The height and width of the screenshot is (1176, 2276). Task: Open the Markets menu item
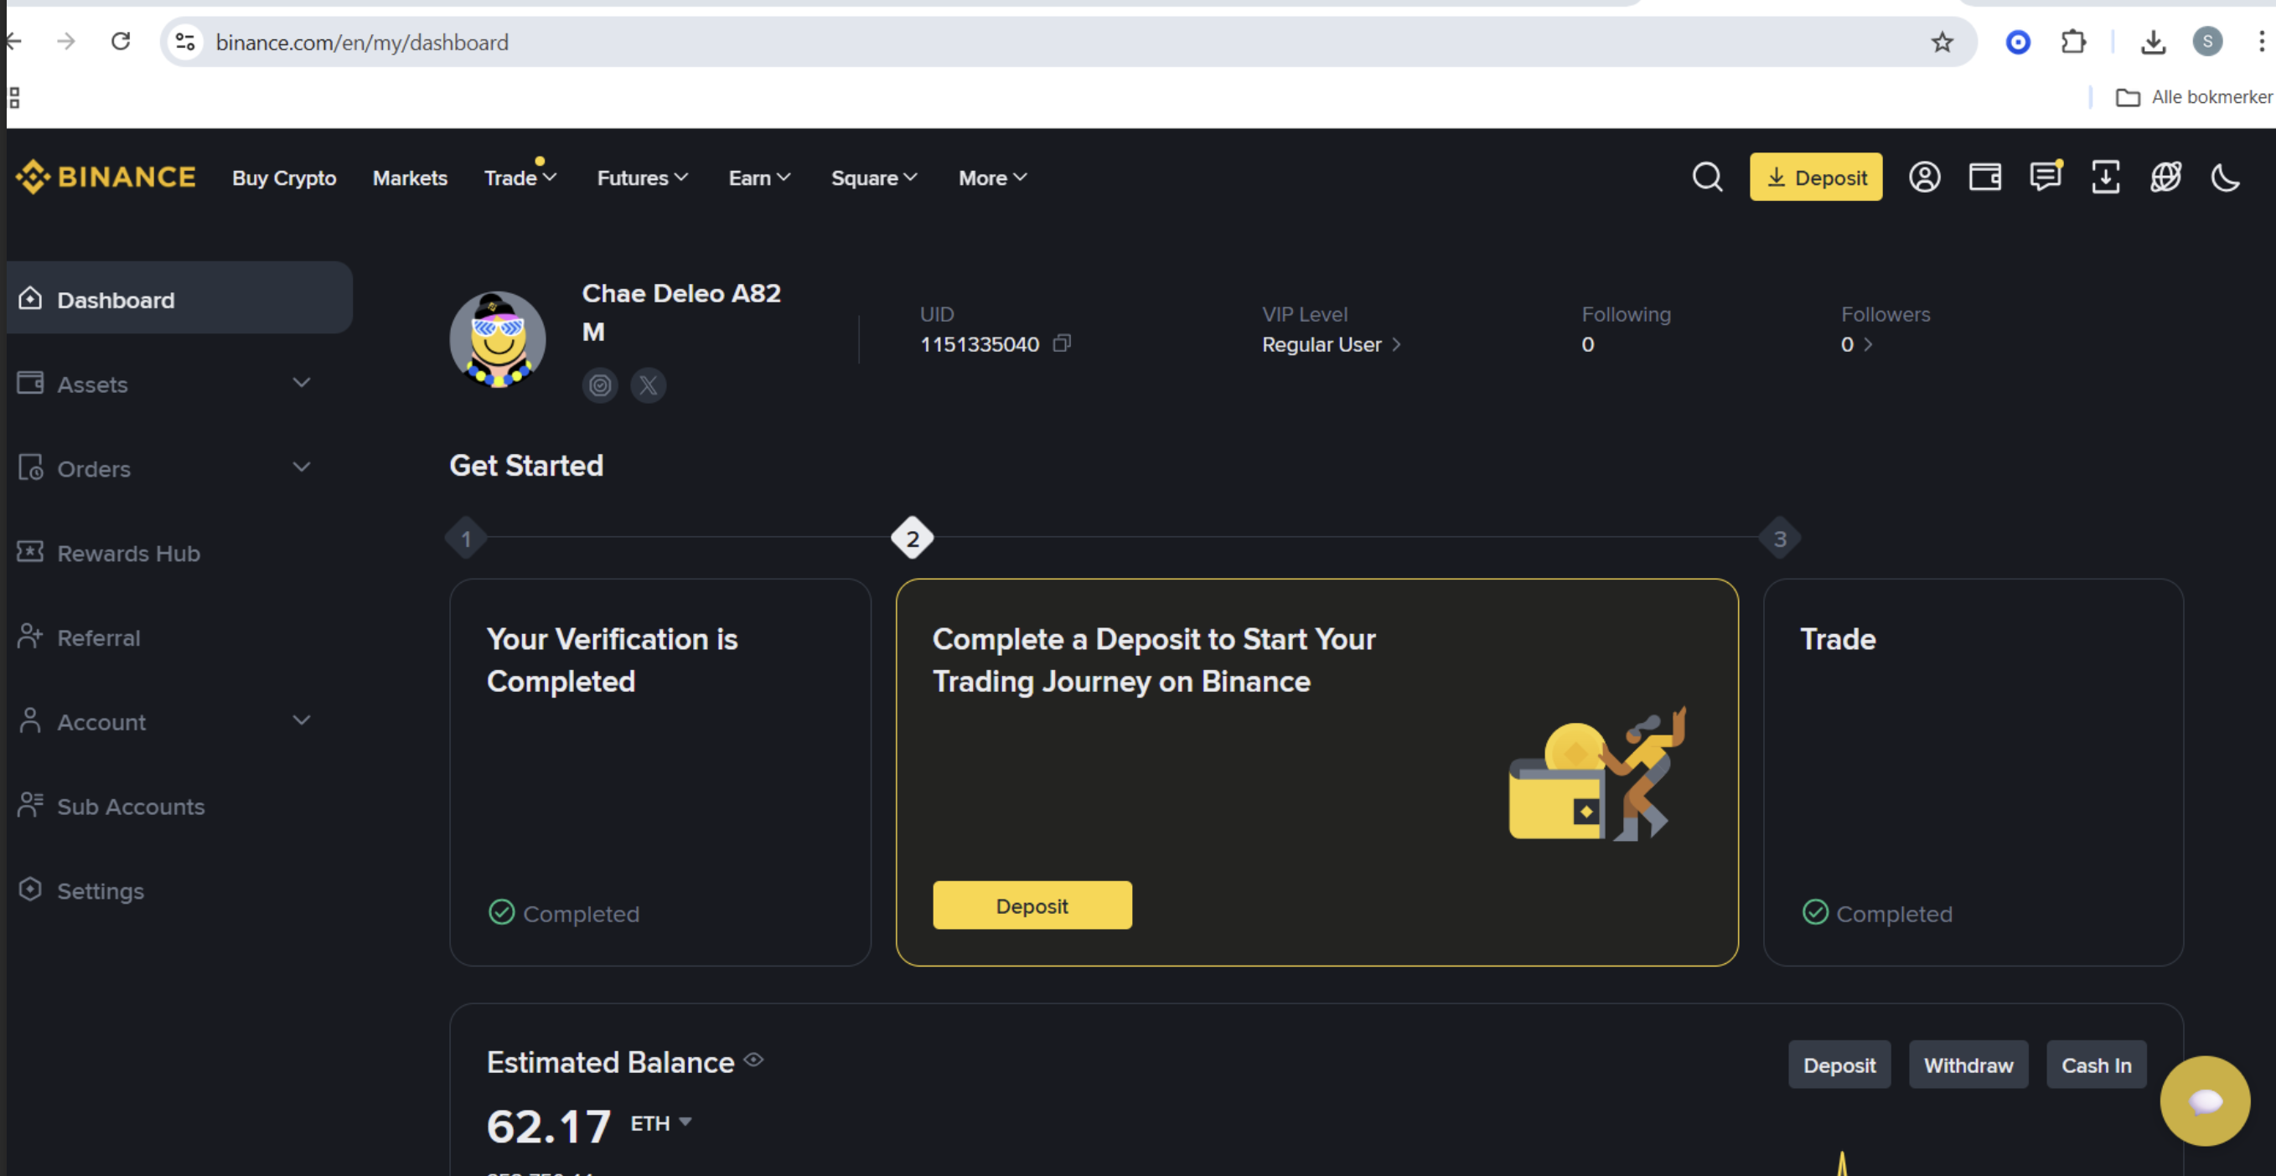pyautogui.click(x=410, y=178)
